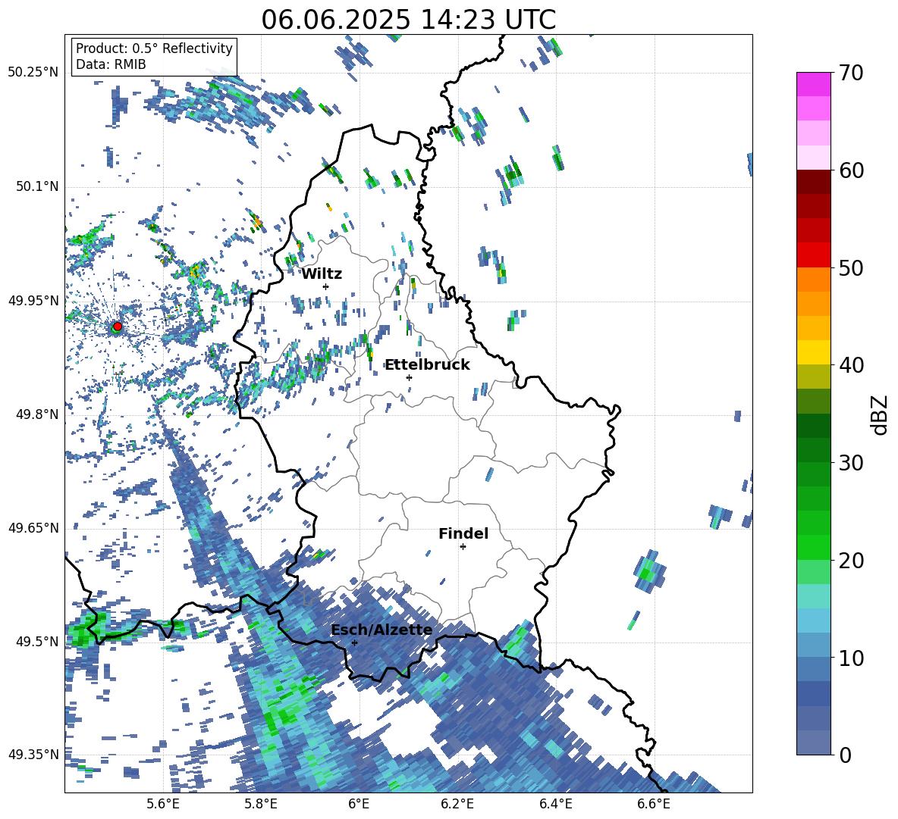The height and width of the screenshot is (819, 898).
Task: Click the Wiltz station cross marker
Action: click(x=326, y=286)
